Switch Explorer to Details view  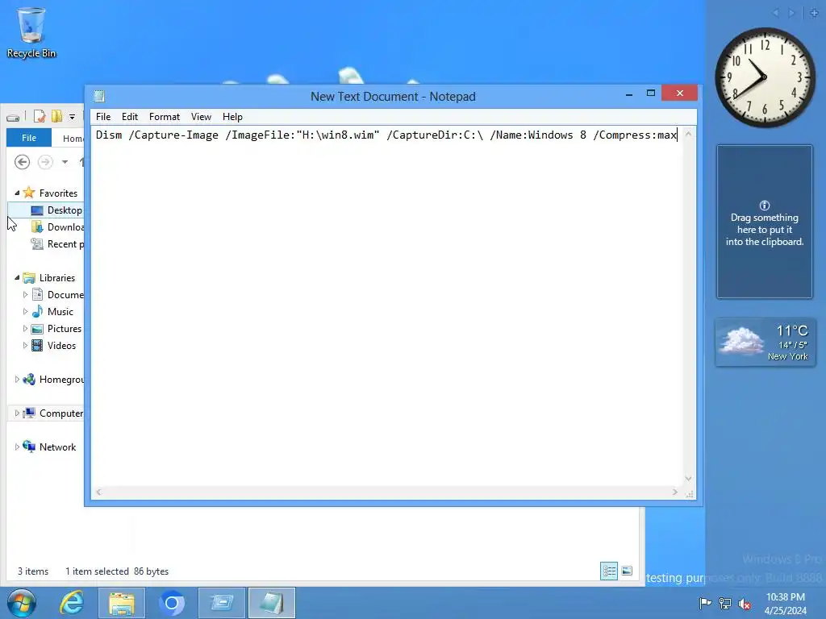click(609, 571)
